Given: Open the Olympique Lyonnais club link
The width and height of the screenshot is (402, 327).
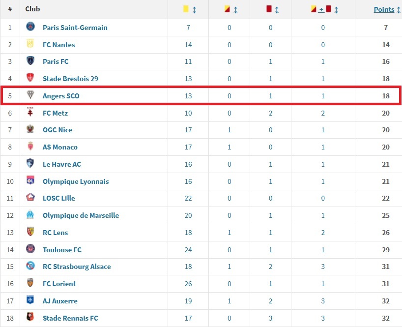Looking at the screenshot, I should pos(76,181).
